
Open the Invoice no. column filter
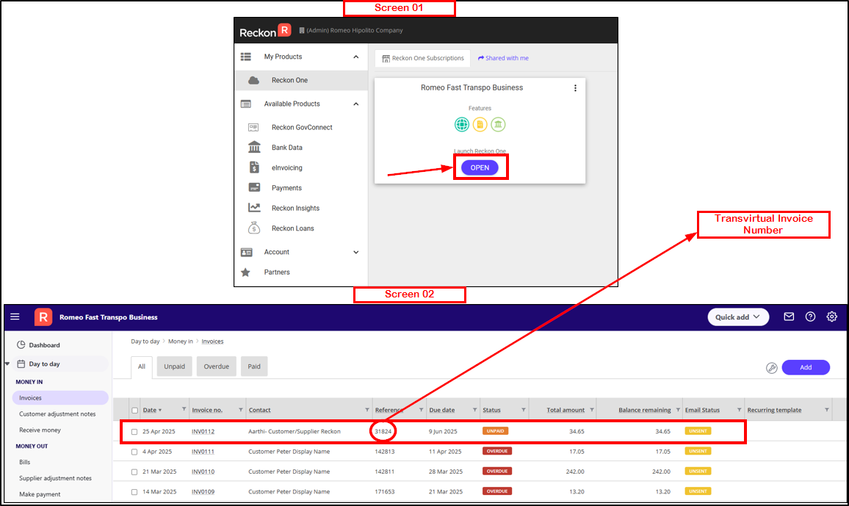click(x=241, y=410)
